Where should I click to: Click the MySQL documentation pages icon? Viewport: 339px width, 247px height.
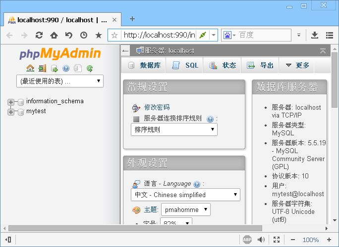(x=78, y=68)
